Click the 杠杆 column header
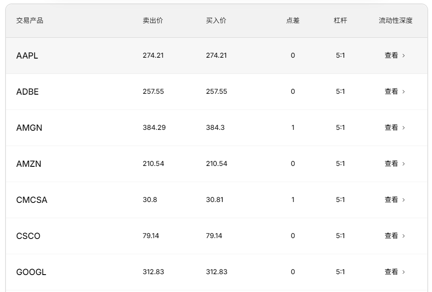Screen dimensions: 432x292 point(340,21)
